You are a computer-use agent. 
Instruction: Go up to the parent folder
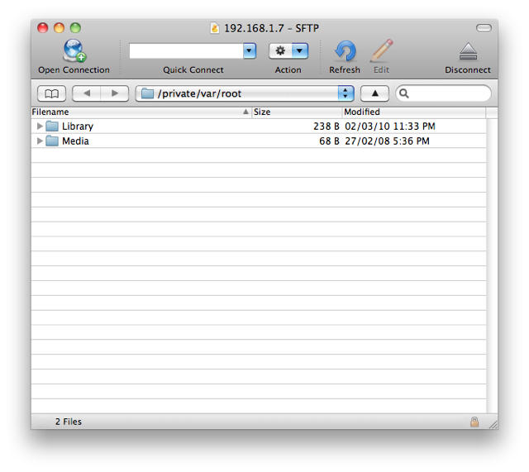[x=374, y=93]
